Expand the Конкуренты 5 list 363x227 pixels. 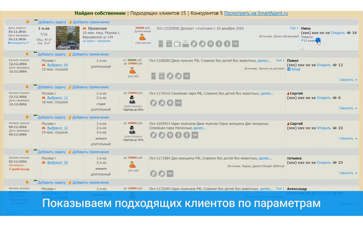click(19, 43)
